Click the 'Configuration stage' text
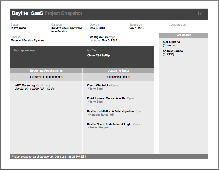The height and width of the screenshot is (170, 219). pyautogui.click(x=102, y=37)
